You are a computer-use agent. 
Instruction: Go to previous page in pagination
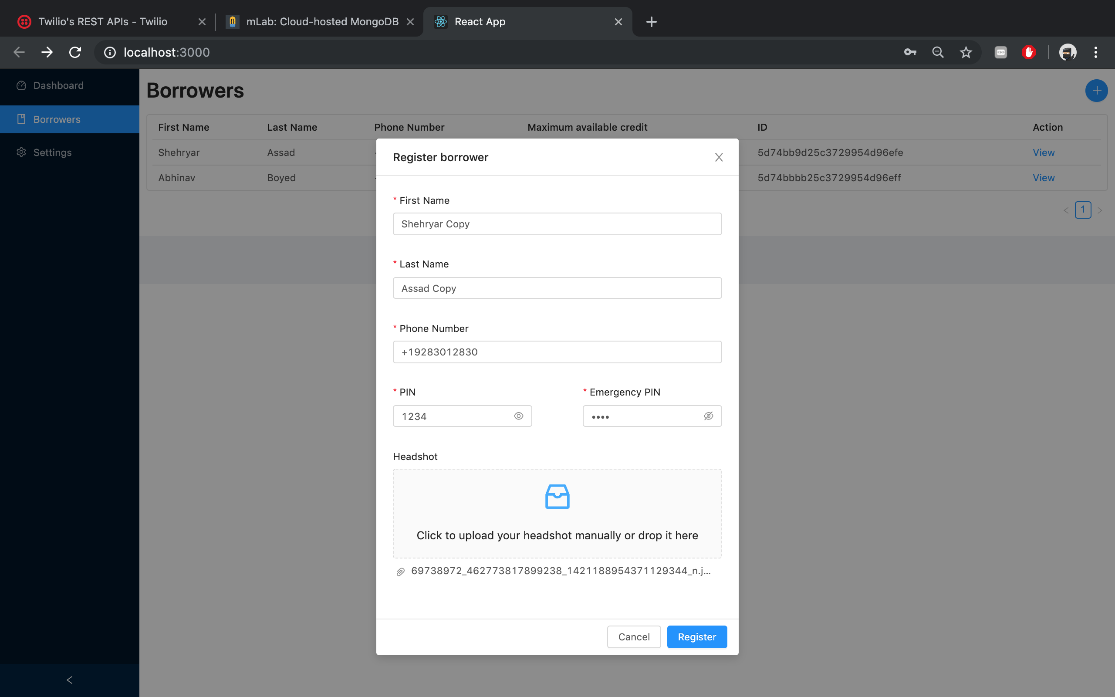[1066, 210]
